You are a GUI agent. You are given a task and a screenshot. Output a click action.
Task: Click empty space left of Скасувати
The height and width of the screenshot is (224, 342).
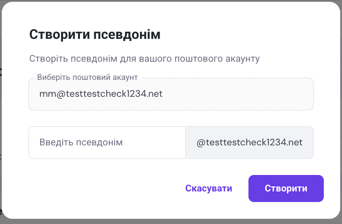(106, 188)
